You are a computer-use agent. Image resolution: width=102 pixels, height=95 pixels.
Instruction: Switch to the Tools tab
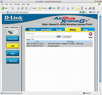[59, 30]
